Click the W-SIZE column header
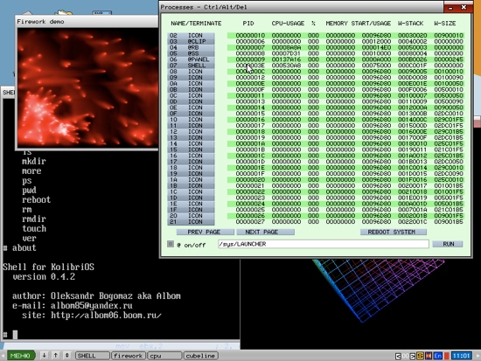Image resolution: width=481 pixels, height=361 pixels. coord(445,24)
